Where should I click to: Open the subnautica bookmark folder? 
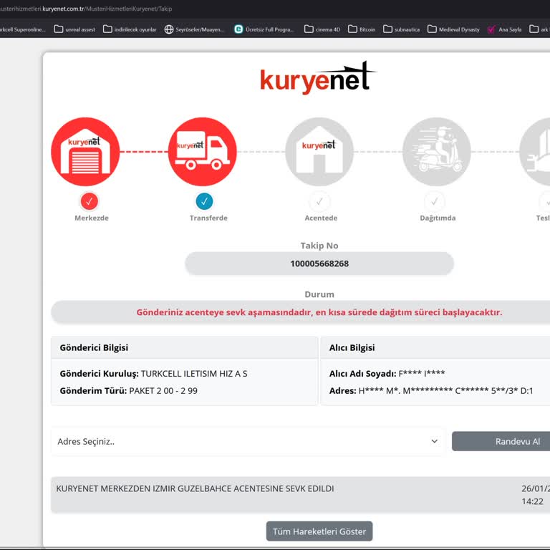(x=402, y=29)
